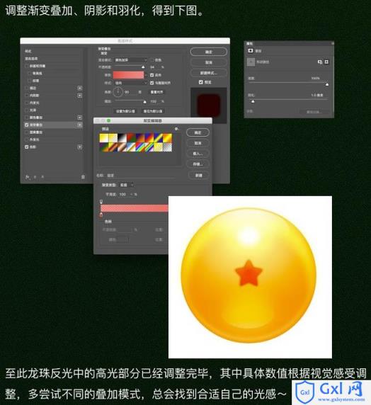Toggle the Preview (预览) checkbox in Layer Style

point(201,82)
